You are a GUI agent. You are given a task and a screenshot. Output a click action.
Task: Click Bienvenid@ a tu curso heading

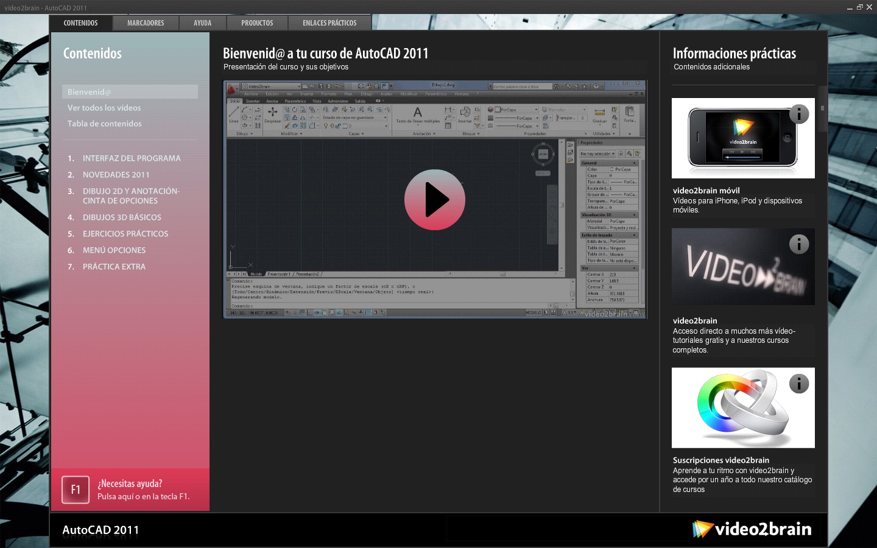(x=325, y=54)
